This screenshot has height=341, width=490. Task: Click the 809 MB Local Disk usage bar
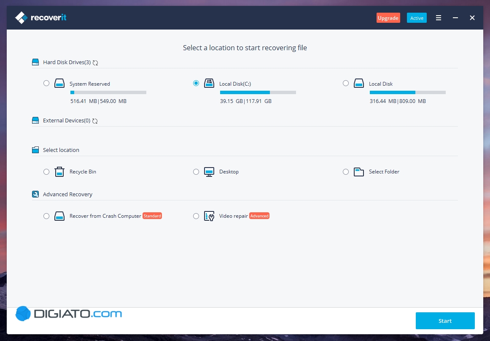(x=407, y=92)
